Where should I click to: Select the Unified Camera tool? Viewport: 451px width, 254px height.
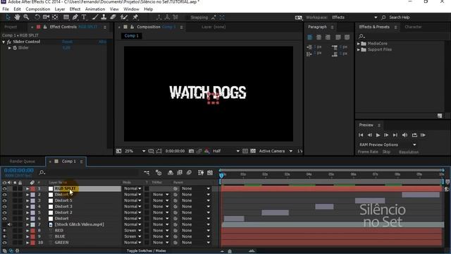click(x=46, y=17)
